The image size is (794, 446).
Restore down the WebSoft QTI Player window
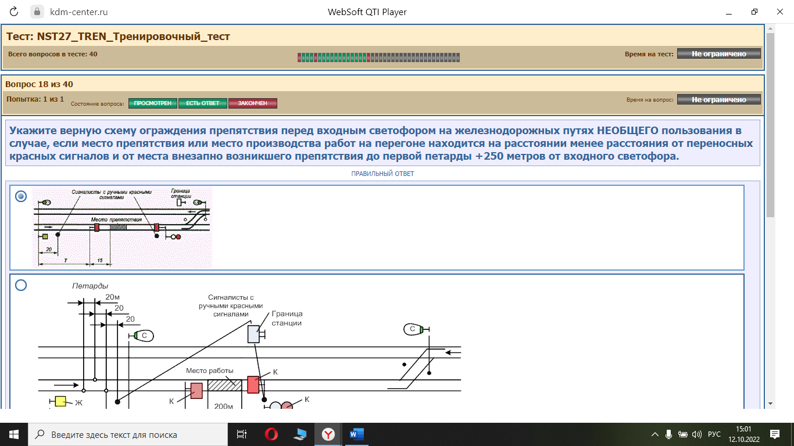point(754,12)
